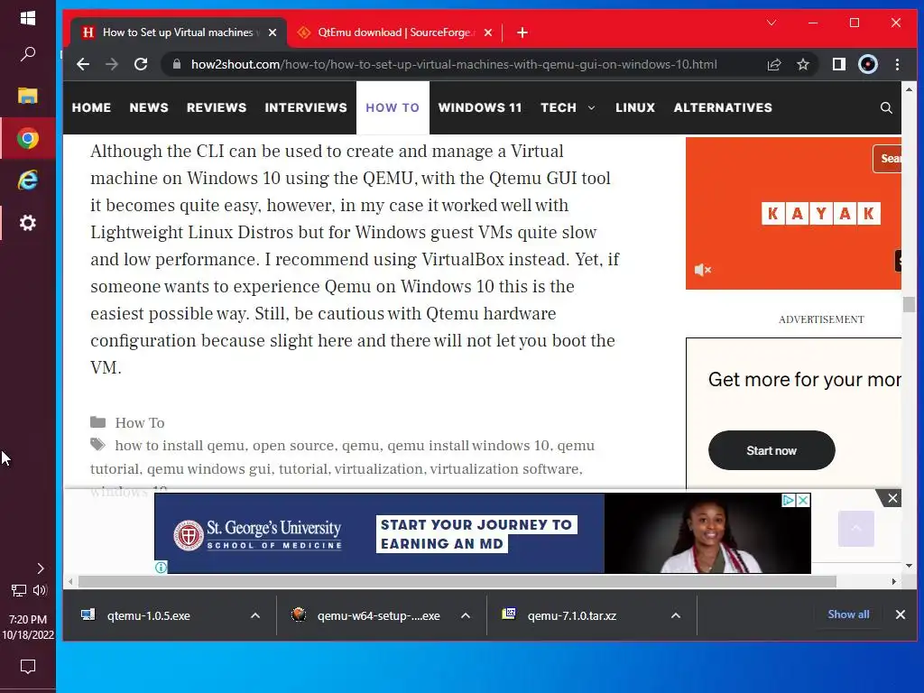Close the downloads bar
924x693 pixels.
(x=900, y=614)
